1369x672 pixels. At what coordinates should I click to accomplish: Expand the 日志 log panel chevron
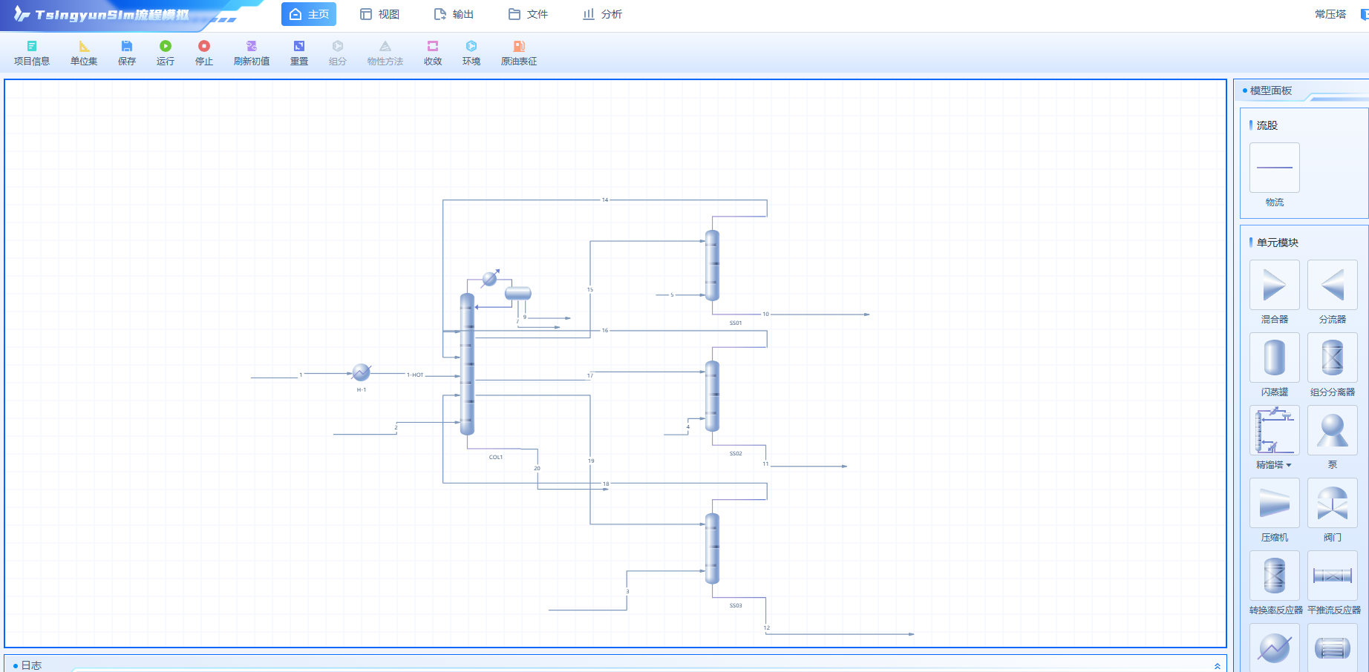pos(1217,665)
